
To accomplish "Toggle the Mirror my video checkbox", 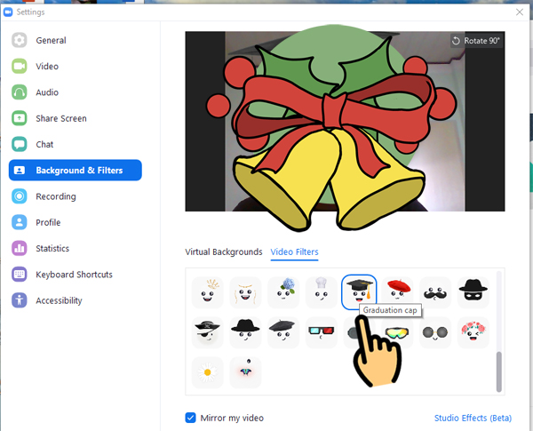I will pyautogui.click(x=191, y=418).
